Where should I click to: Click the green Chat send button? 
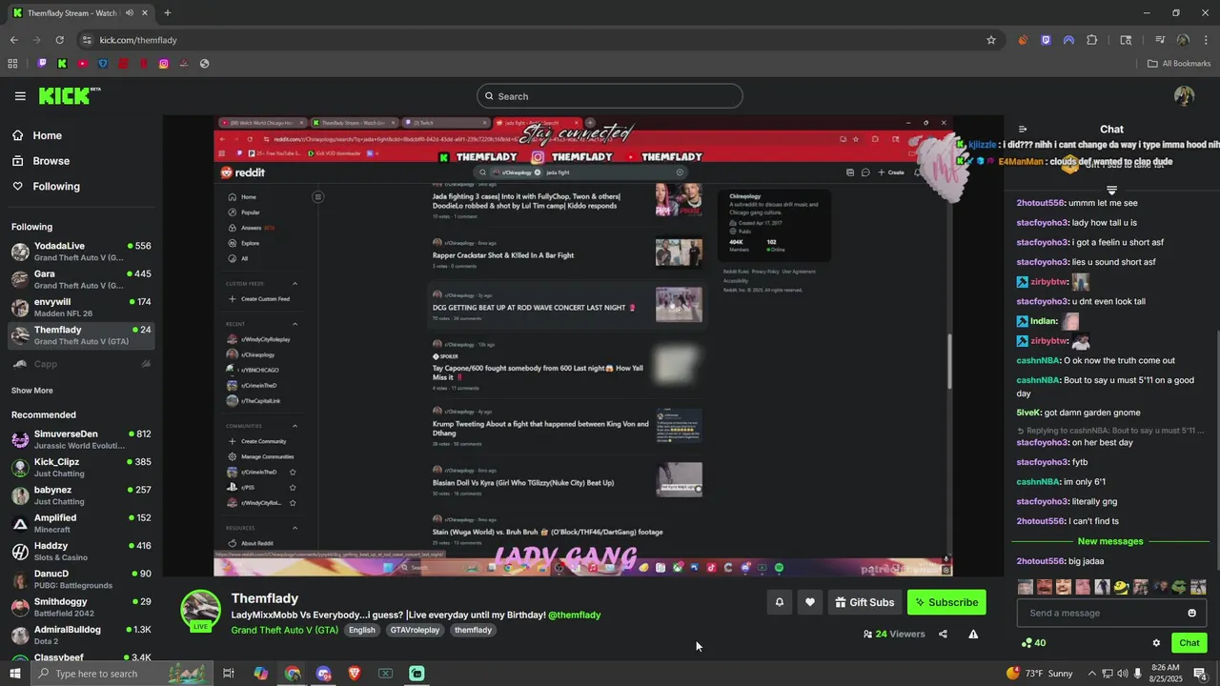pyautogui.click(x=1189, y=643)
